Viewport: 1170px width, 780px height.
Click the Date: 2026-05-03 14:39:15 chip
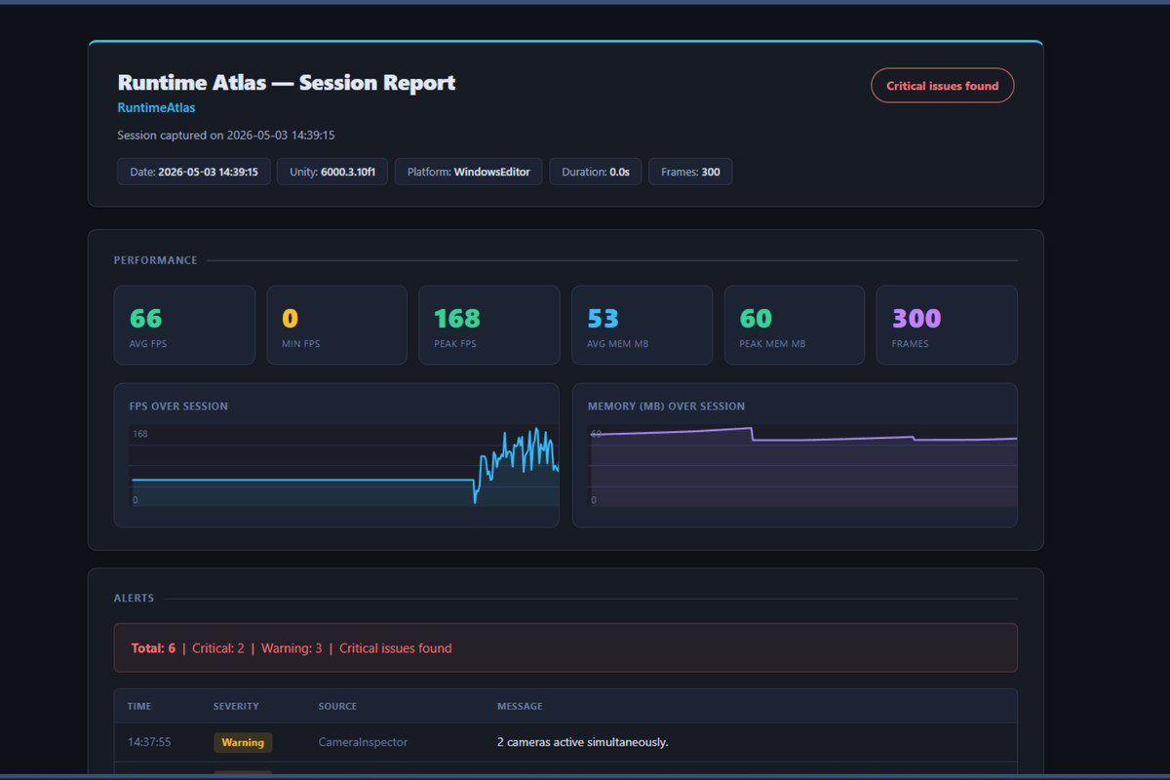tap(194, 172)
